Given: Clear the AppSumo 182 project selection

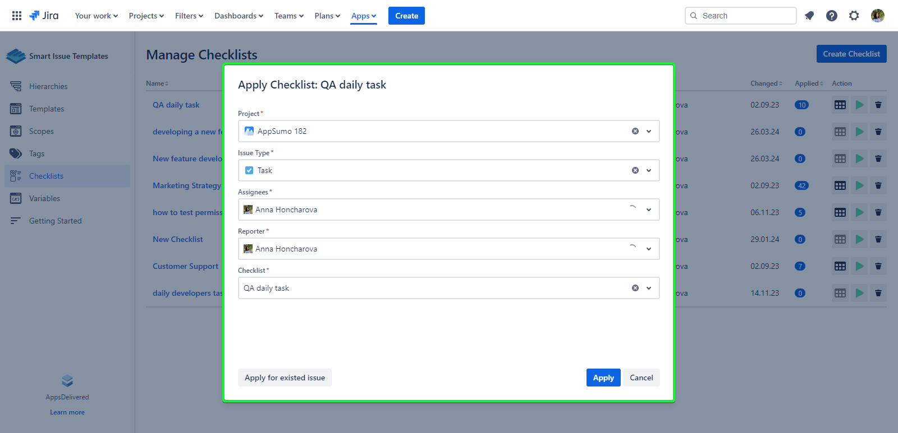Looking at the screenshot, I should pos(635,131).
